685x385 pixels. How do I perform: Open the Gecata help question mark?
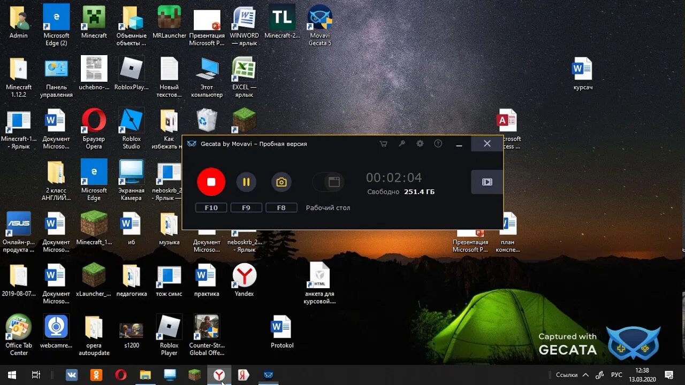(x=438, y=144)
